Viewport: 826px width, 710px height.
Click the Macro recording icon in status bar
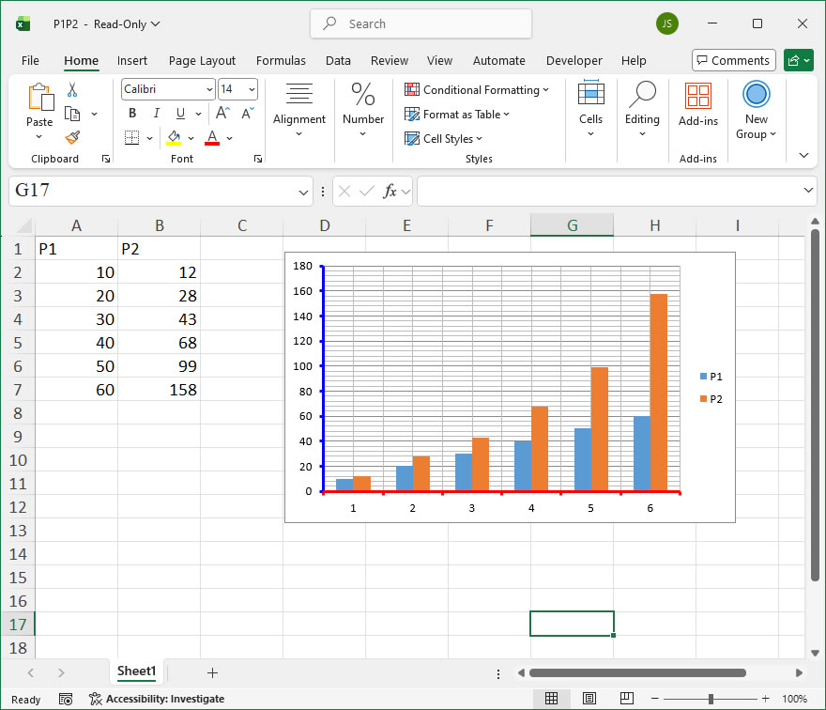click(x=66, y=699)
